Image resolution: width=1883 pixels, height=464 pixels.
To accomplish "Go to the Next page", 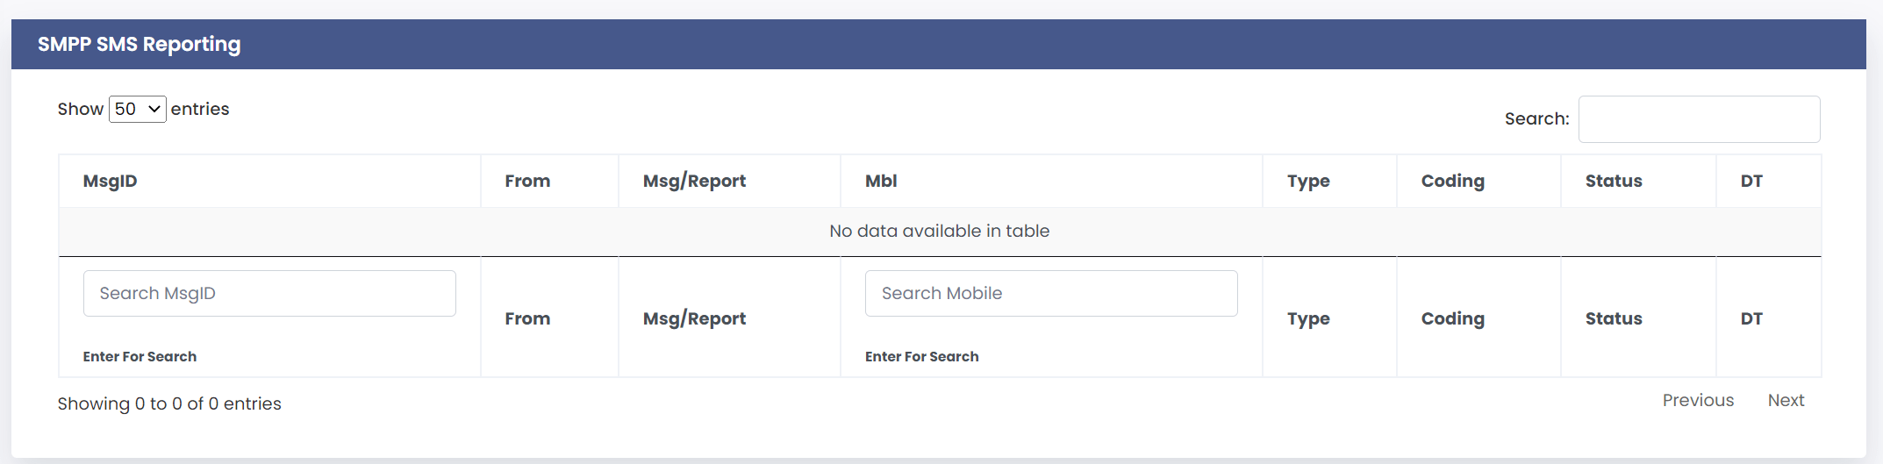I will (x=1786, y=400).
